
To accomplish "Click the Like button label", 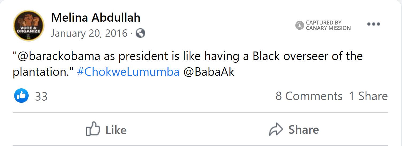I will 116,130.
